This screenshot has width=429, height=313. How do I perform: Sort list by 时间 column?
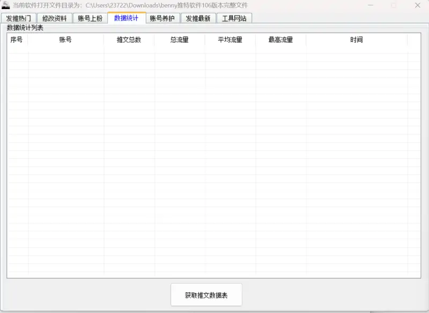coord(356,40)
